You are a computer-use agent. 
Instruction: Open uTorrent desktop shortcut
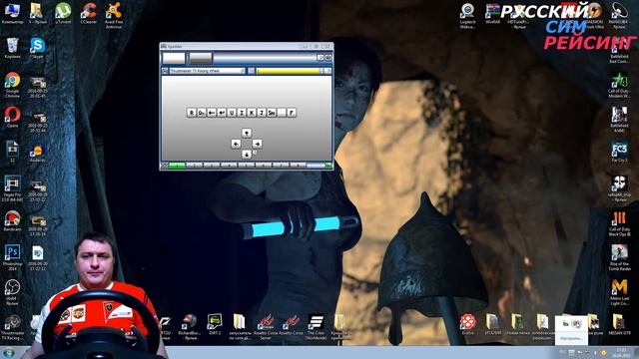pos(63,13)
